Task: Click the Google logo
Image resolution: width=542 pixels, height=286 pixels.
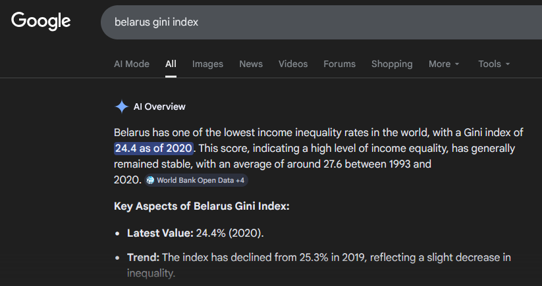Action: pyautogui.click(x=41, y=21)
